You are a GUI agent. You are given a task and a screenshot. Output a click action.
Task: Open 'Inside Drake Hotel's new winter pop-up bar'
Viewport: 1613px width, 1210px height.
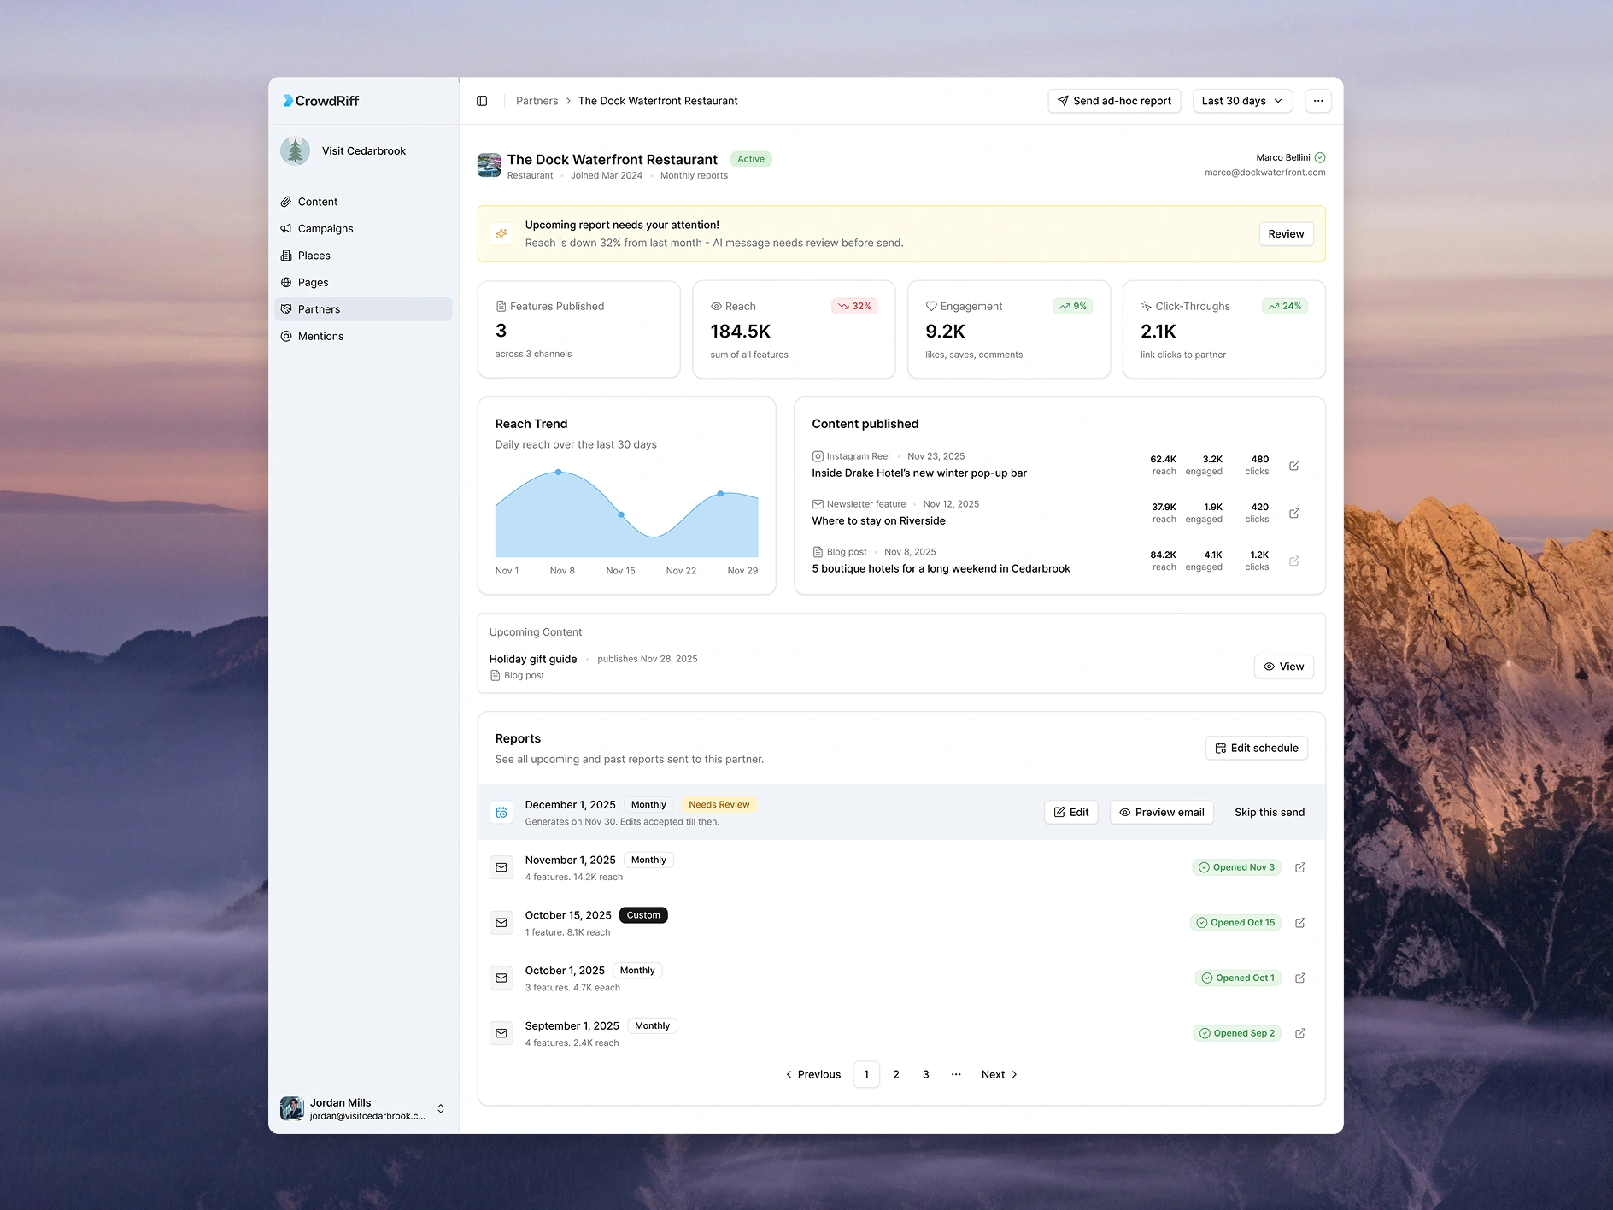point(919,473)
